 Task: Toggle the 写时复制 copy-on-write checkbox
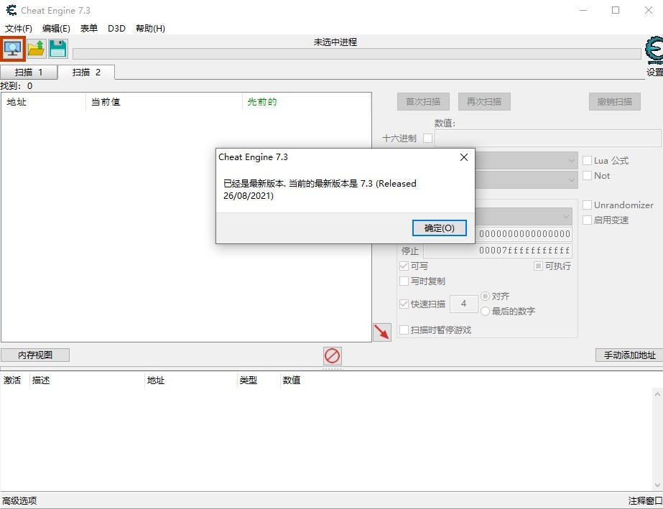coord(404,281)
